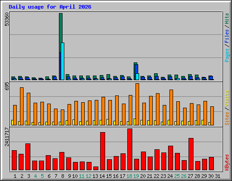Click the shortest red KBytes bar on day 13
Image resolution: width=232 pixels, height=181 pixels.
pos(96,168)
